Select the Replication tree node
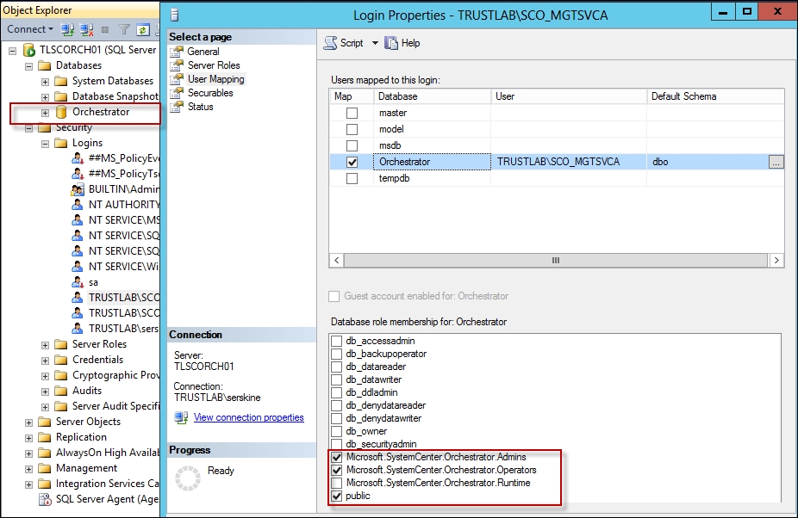This screenshot has width=798, height=518. (81, 437)
